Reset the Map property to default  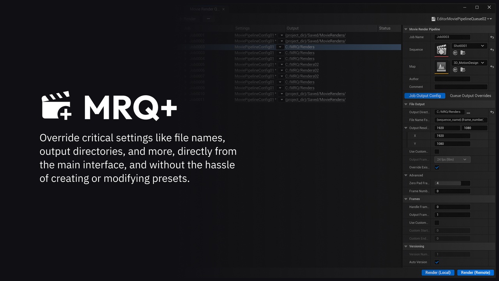pos(492,67)
